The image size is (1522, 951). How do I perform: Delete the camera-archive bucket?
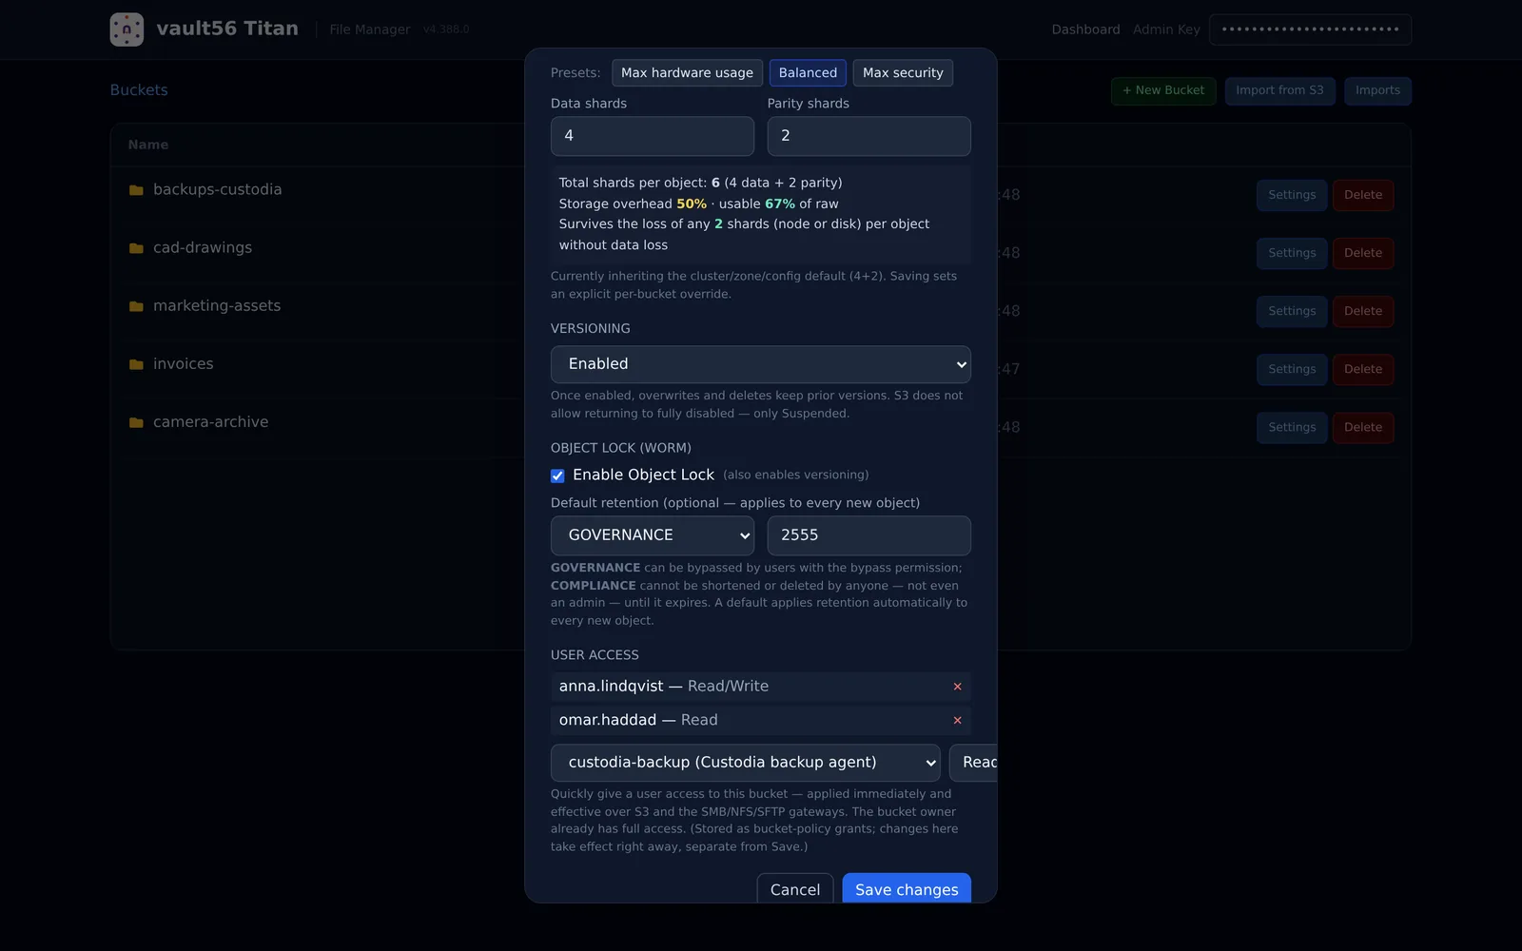pos(1363,427)
